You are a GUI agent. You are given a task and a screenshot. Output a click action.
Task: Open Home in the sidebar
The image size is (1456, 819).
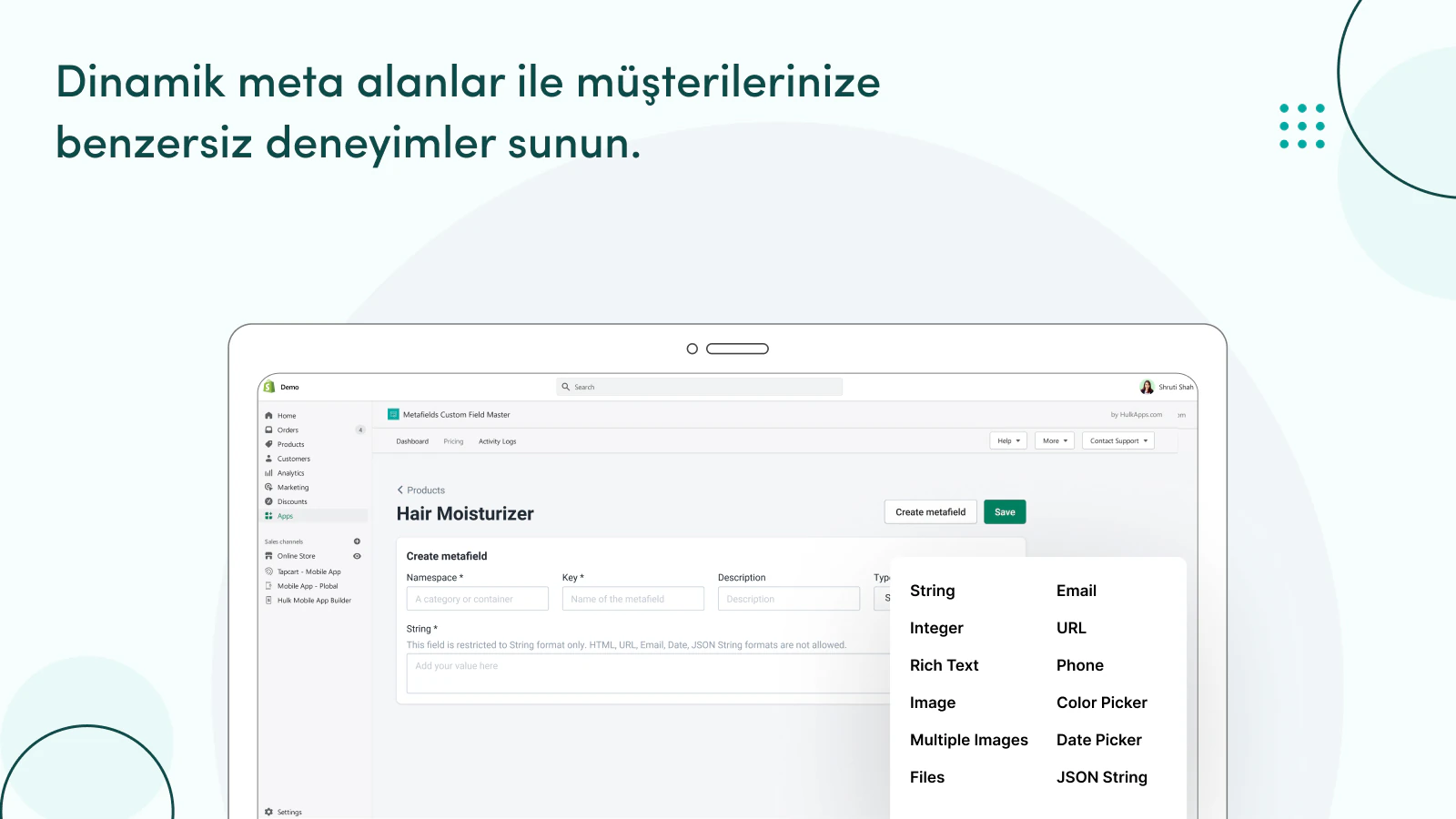tap(287, 416)
